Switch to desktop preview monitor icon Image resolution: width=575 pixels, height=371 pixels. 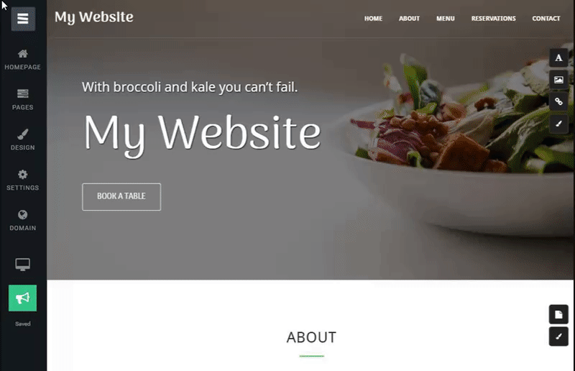coord(23,264)
